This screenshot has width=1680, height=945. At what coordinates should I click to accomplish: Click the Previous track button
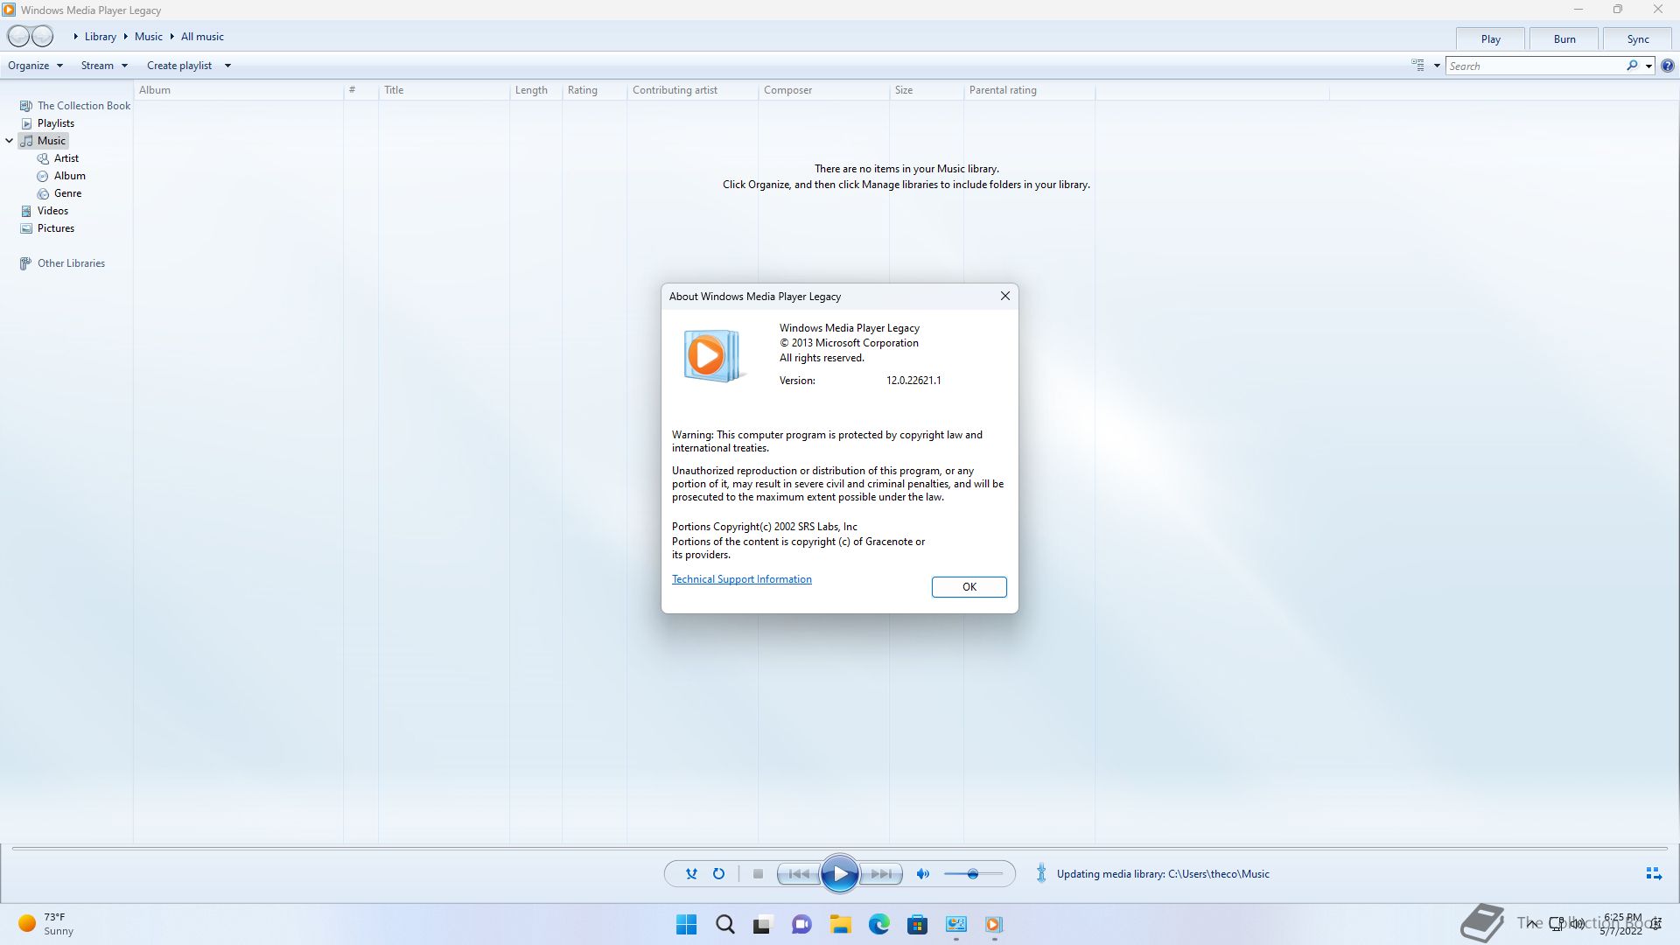tap(798, 873)
